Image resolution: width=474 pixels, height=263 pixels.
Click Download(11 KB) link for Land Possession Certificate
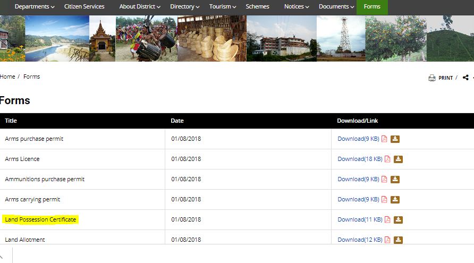360,220
